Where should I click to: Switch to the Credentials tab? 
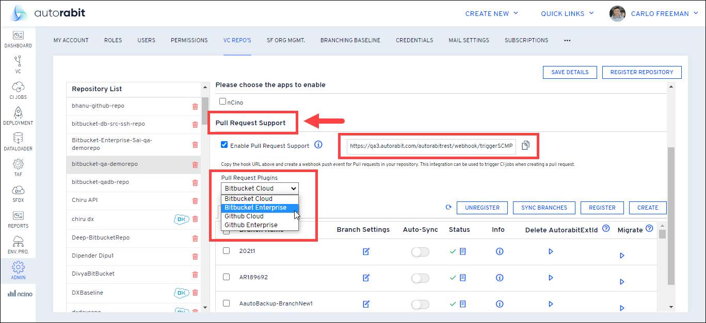[414, 40]
